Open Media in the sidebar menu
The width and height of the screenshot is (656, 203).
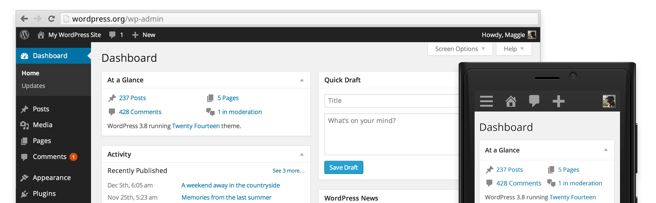tap(42, 125)
